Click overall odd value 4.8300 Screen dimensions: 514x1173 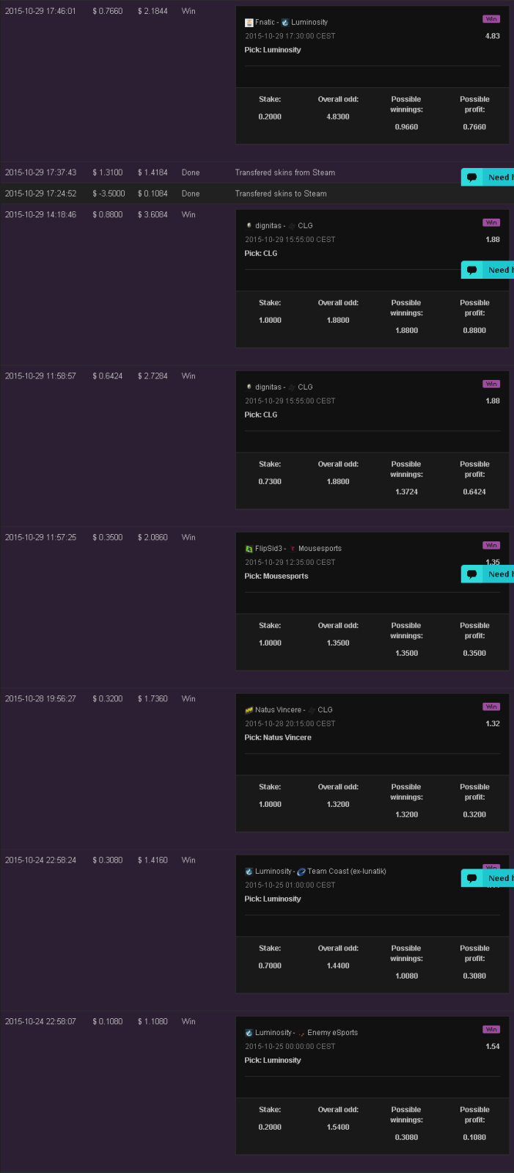click(x=338, y=117)
